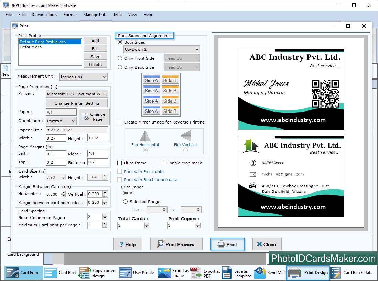The image size is (378, 281).
Task: Click the Top page margin field
Action: [x=56, y=162]
